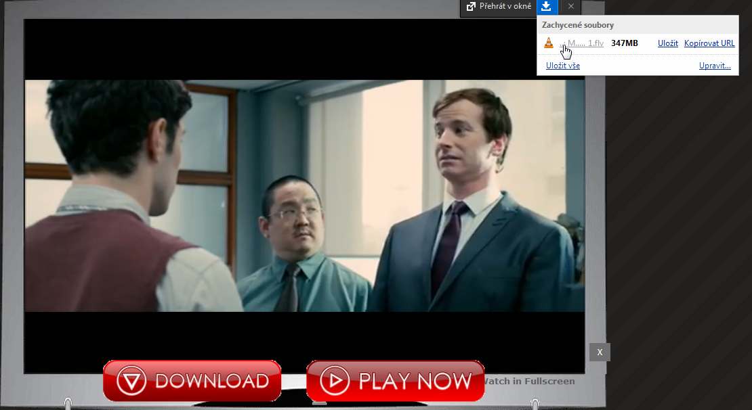Click Watch in Fullscreen text
Viewport: 752px width, 410px height.
pos(530,382)
